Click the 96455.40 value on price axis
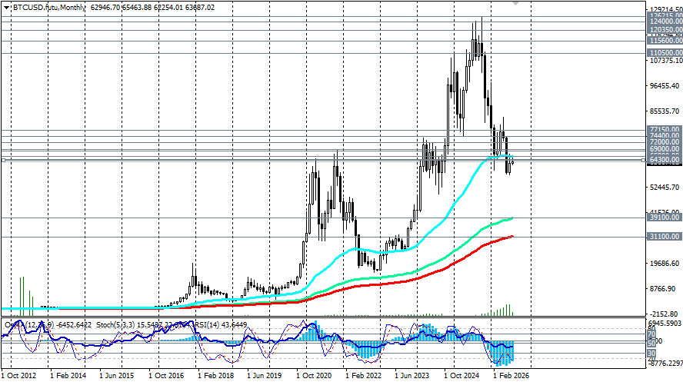This screenshot has width=683, height=382. (x=665, y=86)
